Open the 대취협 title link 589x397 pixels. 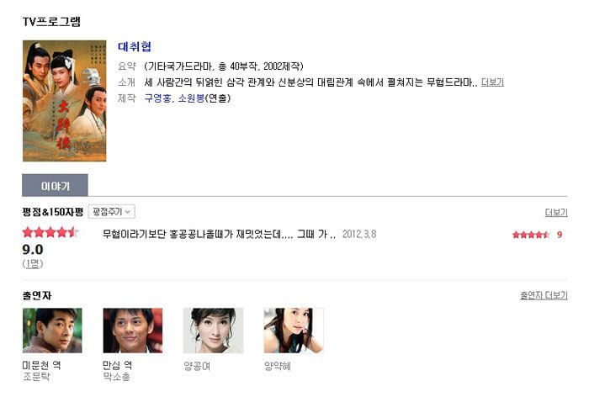135,46
